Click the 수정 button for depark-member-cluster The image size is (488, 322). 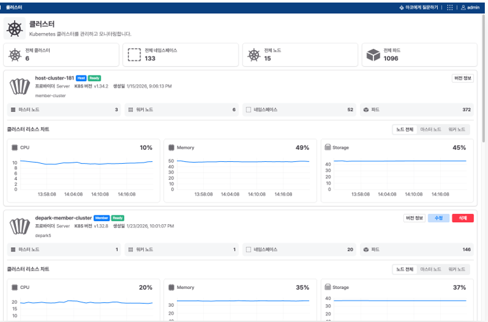coord(438,218)
